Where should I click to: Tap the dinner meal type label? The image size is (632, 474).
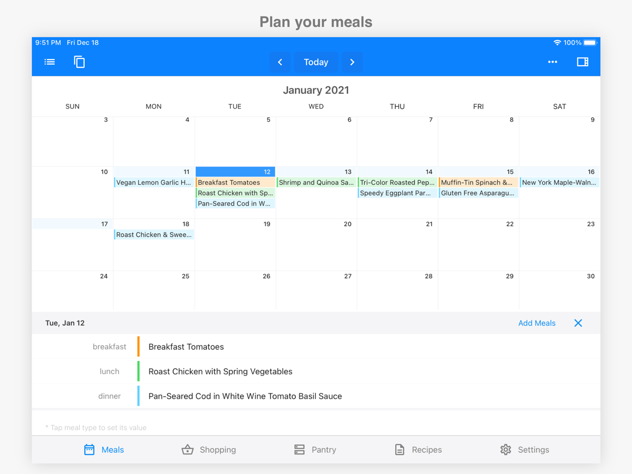pyautogui.click(x=110, y=396)
